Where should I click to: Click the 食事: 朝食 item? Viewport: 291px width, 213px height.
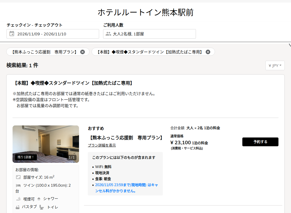[x=103, y=179]
